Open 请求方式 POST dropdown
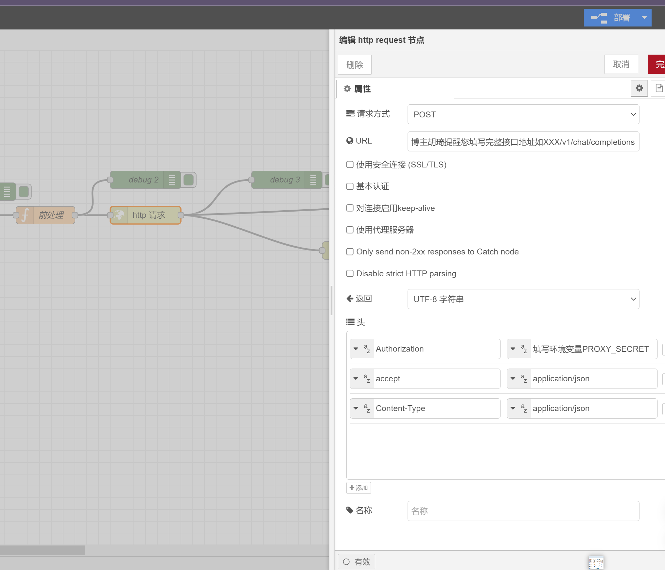This screenshot has width=665, height=570. tap(523, 114)
